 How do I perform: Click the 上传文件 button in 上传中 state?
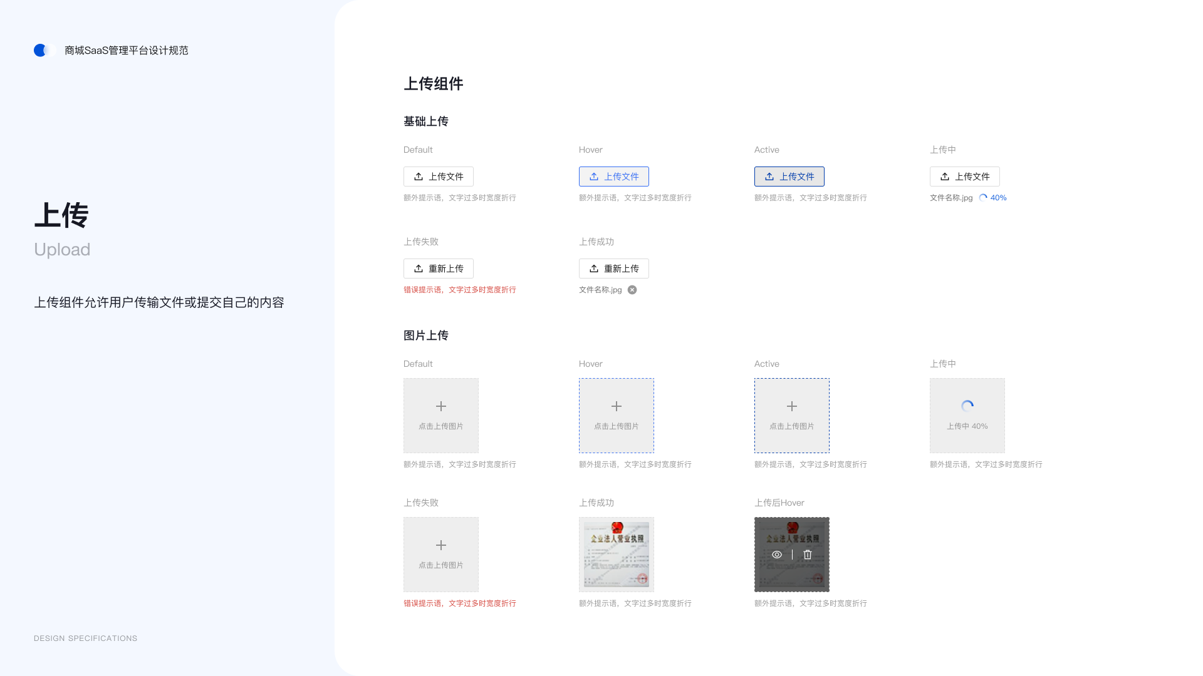[964, 177]
